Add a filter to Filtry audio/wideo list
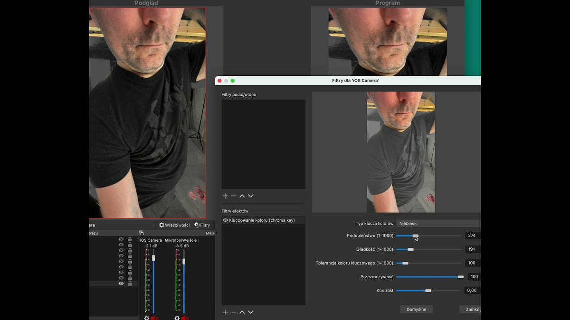This screenshot has width=570, height=320. click(225, 196)
